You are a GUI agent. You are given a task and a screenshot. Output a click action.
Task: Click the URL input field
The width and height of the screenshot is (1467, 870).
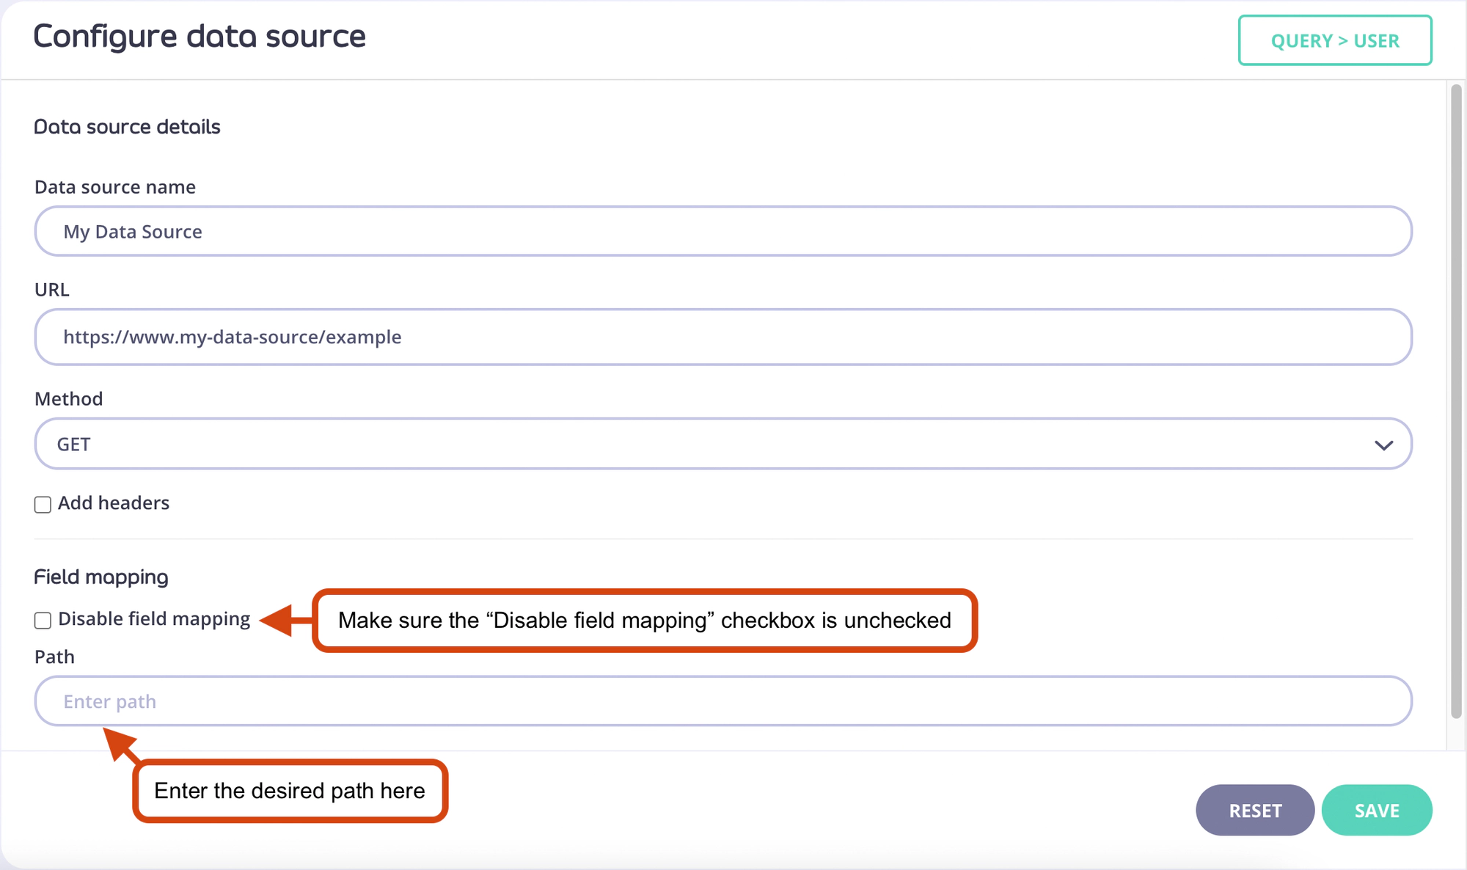pyautogui.click(x=722, y=337)
